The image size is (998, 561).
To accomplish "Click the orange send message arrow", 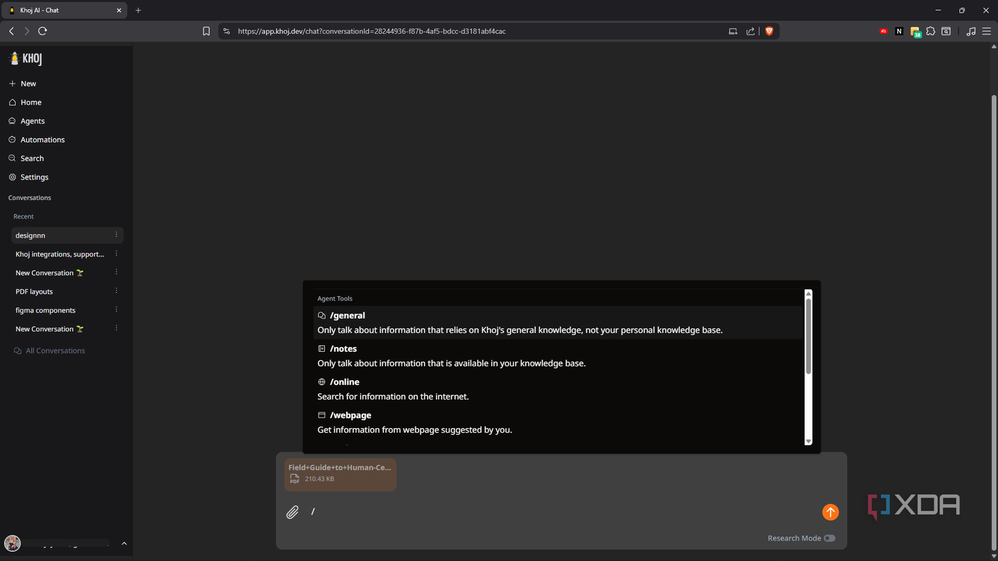I will 830,512.
